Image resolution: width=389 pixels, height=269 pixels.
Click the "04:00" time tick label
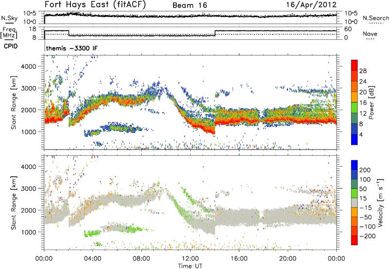(93, 259)
